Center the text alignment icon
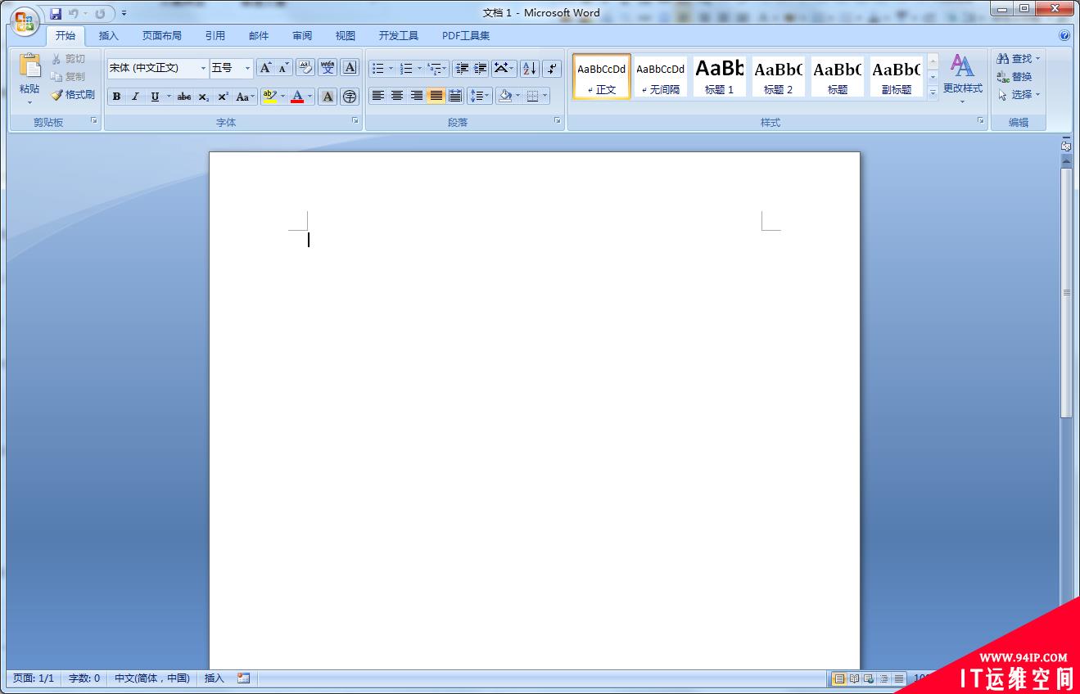The width and height of the screenshot is (1080, 694). pos(397,96)
